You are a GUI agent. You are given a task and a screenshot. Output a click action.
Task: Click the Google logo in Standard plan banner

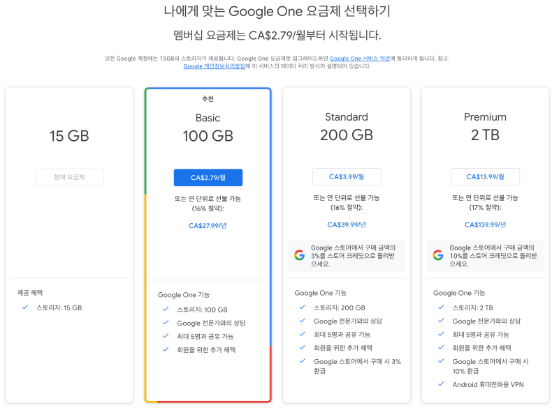point(300,255)
